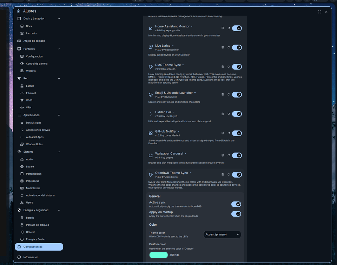Collapse the Pantallas section
The image size is (337, 265).
click(x=59, y=49)
